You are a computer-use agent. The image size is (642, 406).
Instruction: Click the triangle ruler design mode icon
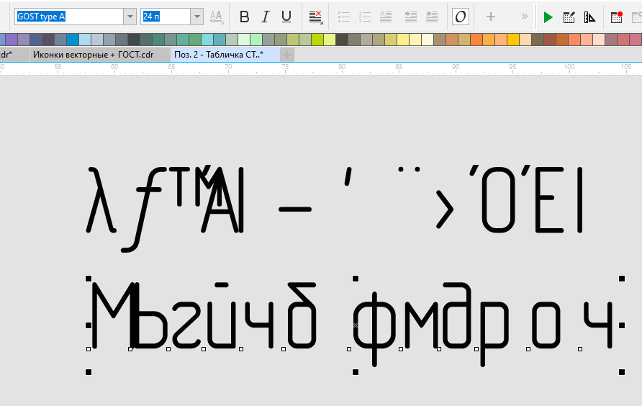tap(590, 17)
